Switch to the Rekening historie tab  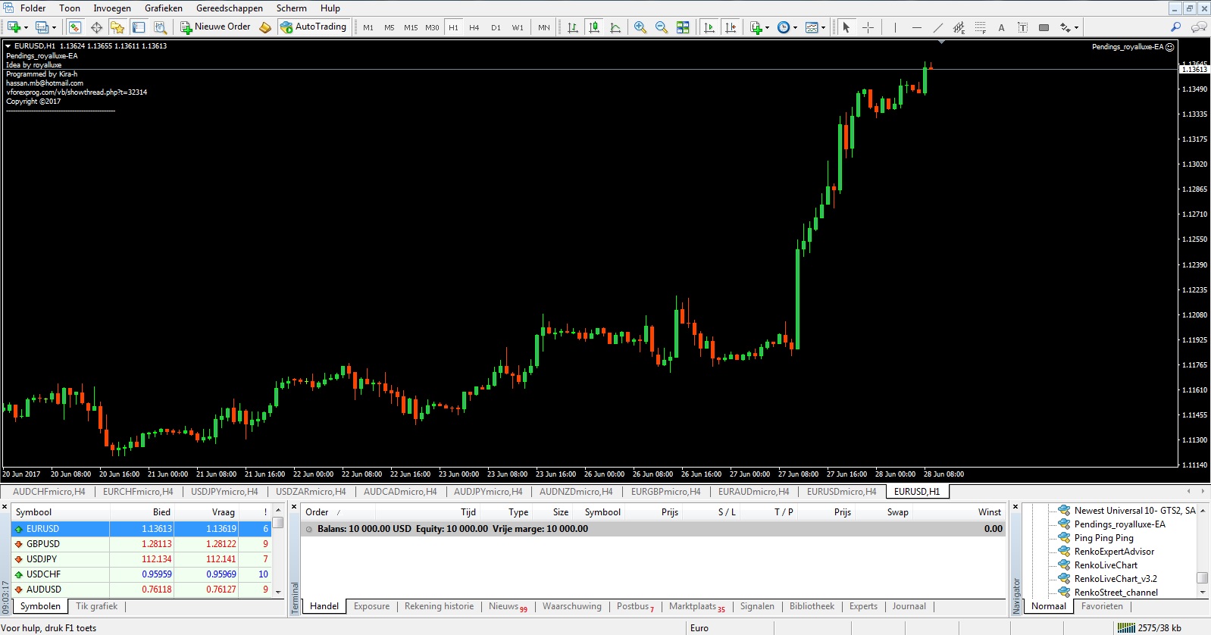[439, 606]
